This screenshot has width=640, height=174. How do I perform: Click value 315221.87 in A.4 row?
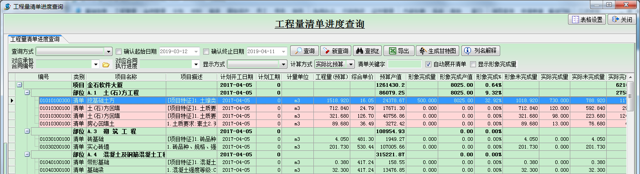pyautogui.click(x=390, y=154)
